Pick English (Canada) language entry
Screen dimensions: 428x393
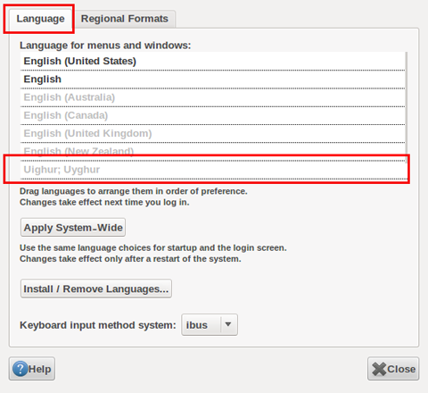click(212, 115)
